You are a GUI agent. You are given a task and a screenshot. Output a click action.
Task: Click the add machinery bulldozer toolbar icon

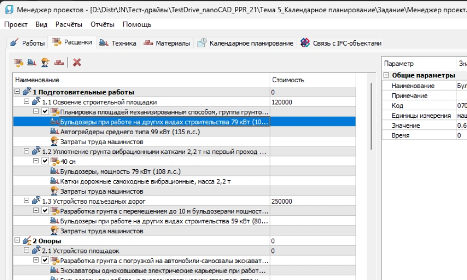click(32, 62)
